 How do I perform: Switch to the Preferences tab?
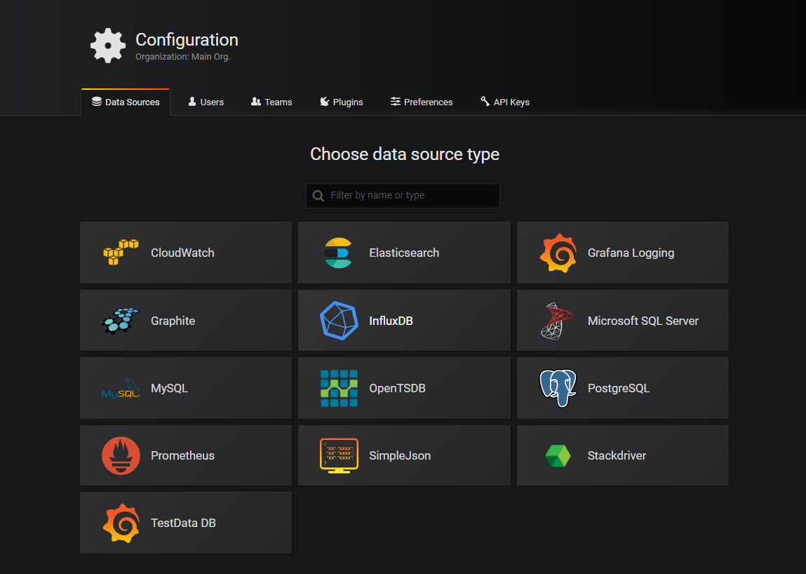click(x=422, y=102)
